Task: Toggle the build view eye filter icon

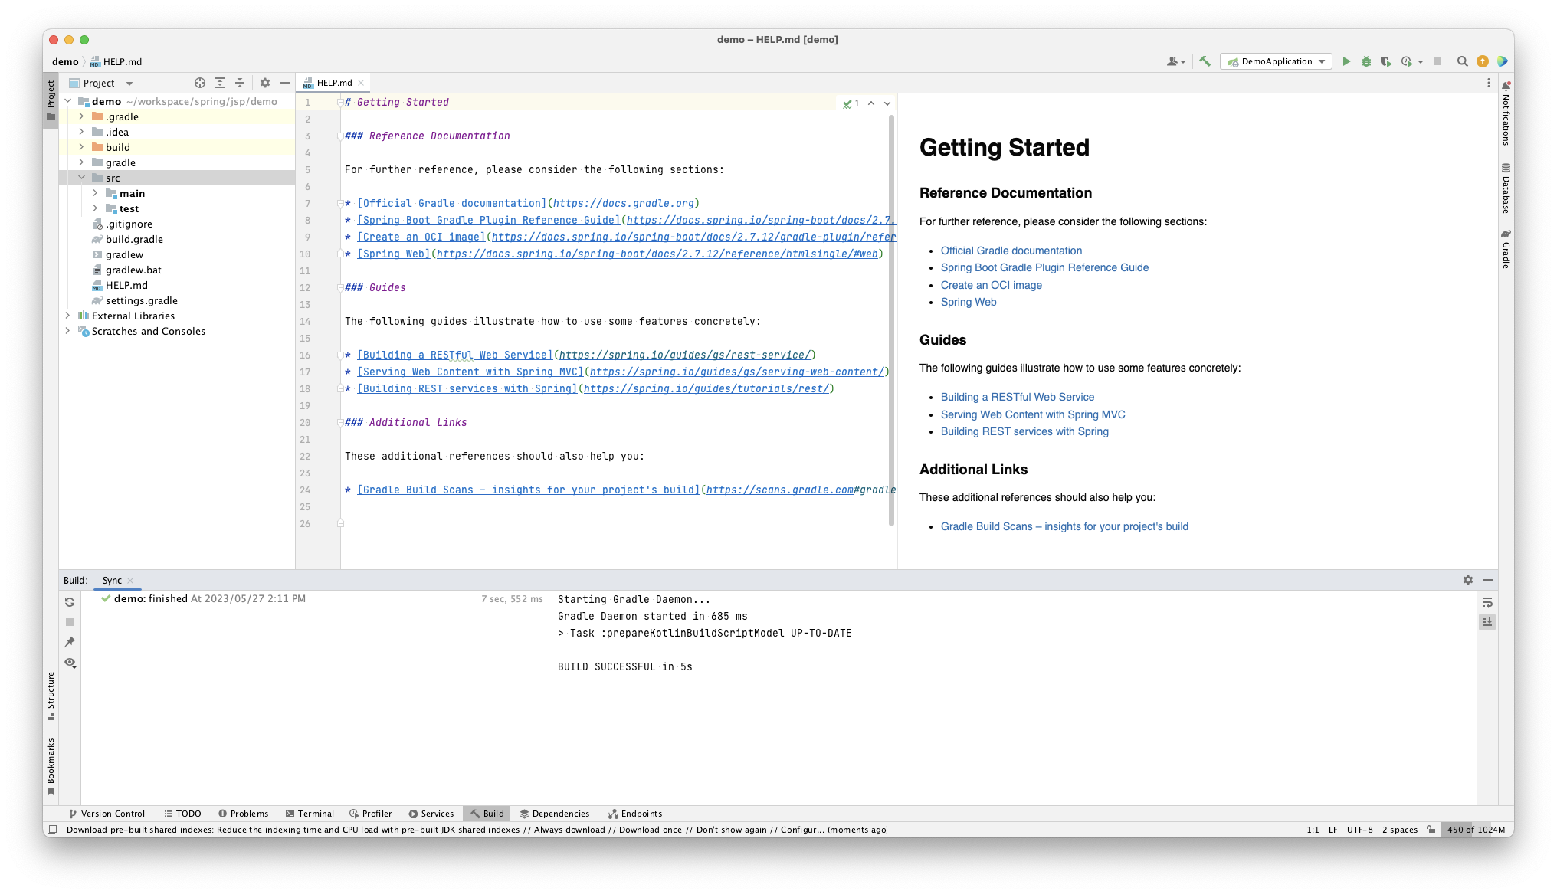Action: point(70,663)
